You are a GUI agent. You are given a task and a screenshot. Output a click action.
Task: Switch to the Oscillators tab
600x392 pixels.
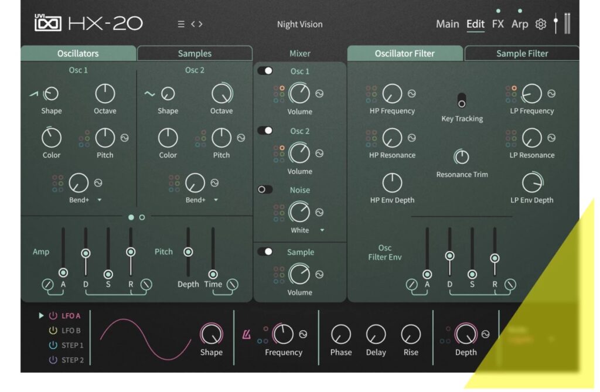pos(78,53)
